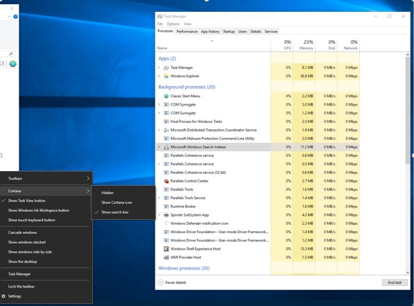Open the Users tab
The image size is (414, 306).
242,31
